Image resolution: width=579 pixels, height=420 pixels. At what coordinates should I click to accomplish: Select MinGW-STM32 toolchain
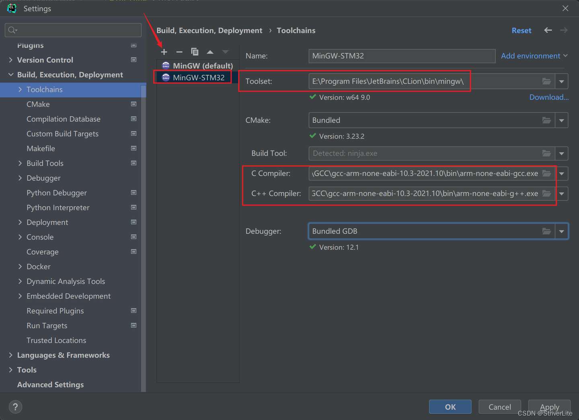[x=197, y=78]
